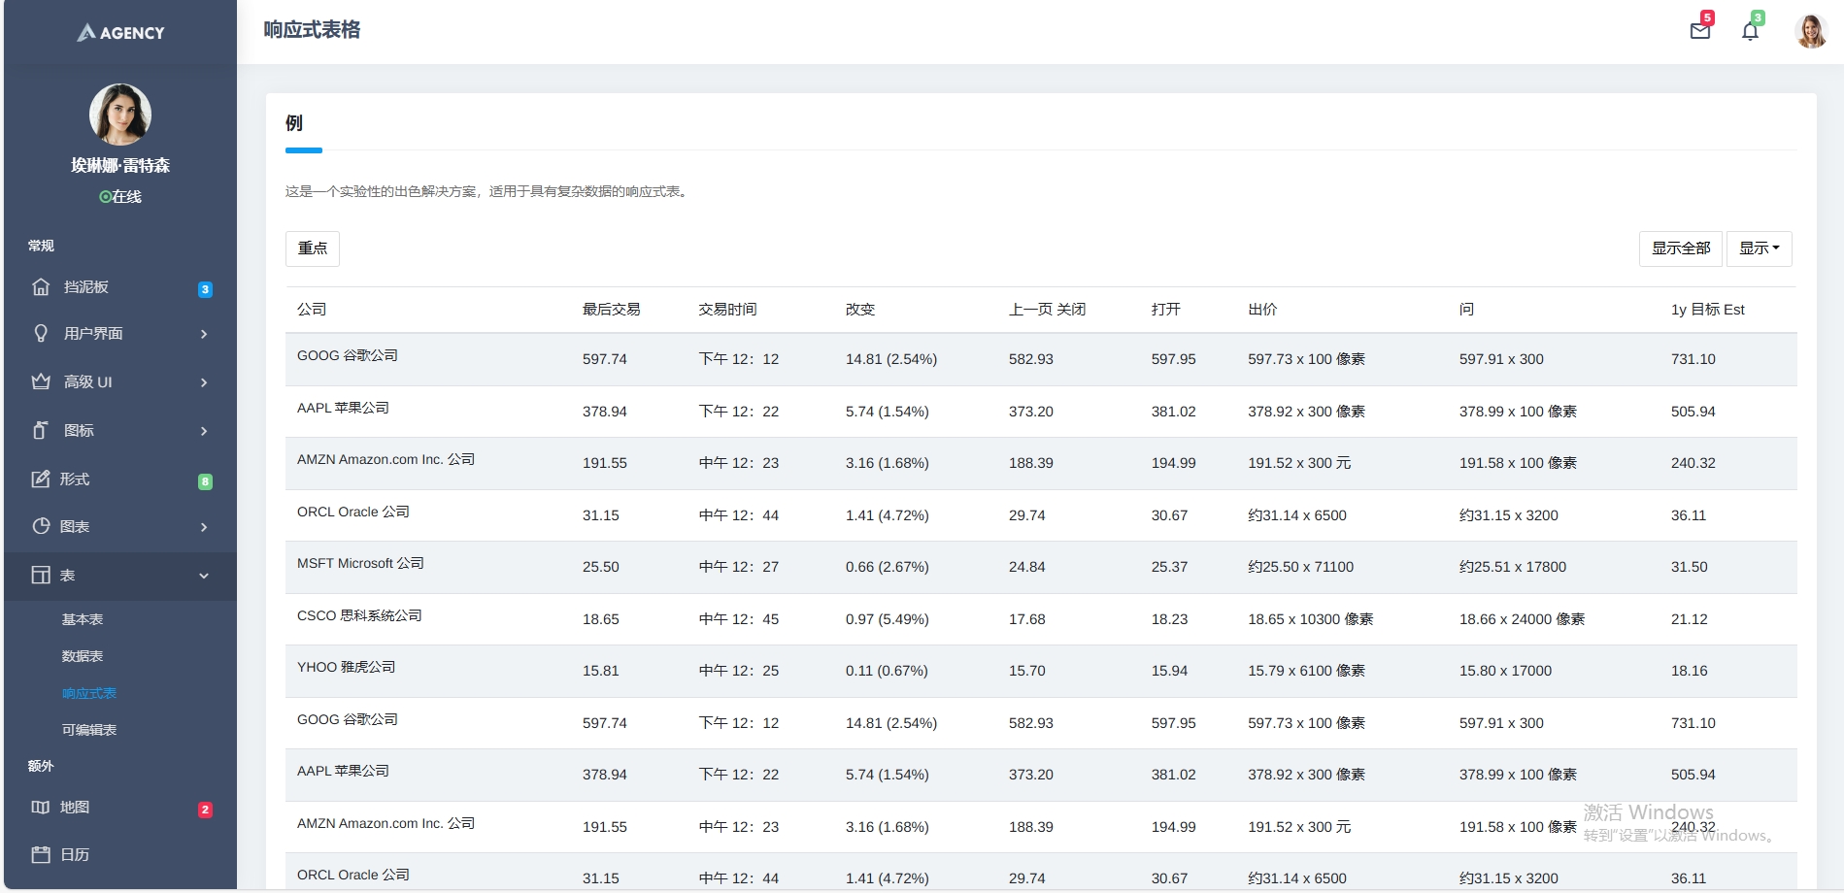Click the 例 card title
The width and height of the screenshot is (1844, 893).
tap(294, 123)
